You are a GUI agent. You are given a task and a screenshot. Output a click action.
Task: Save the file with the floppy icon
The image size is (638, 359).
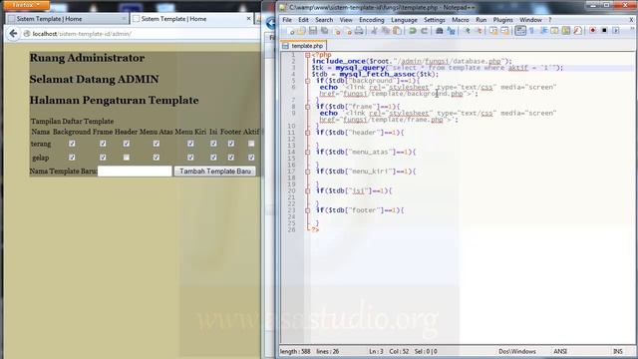pyautogui.click(x=312, y=31)
